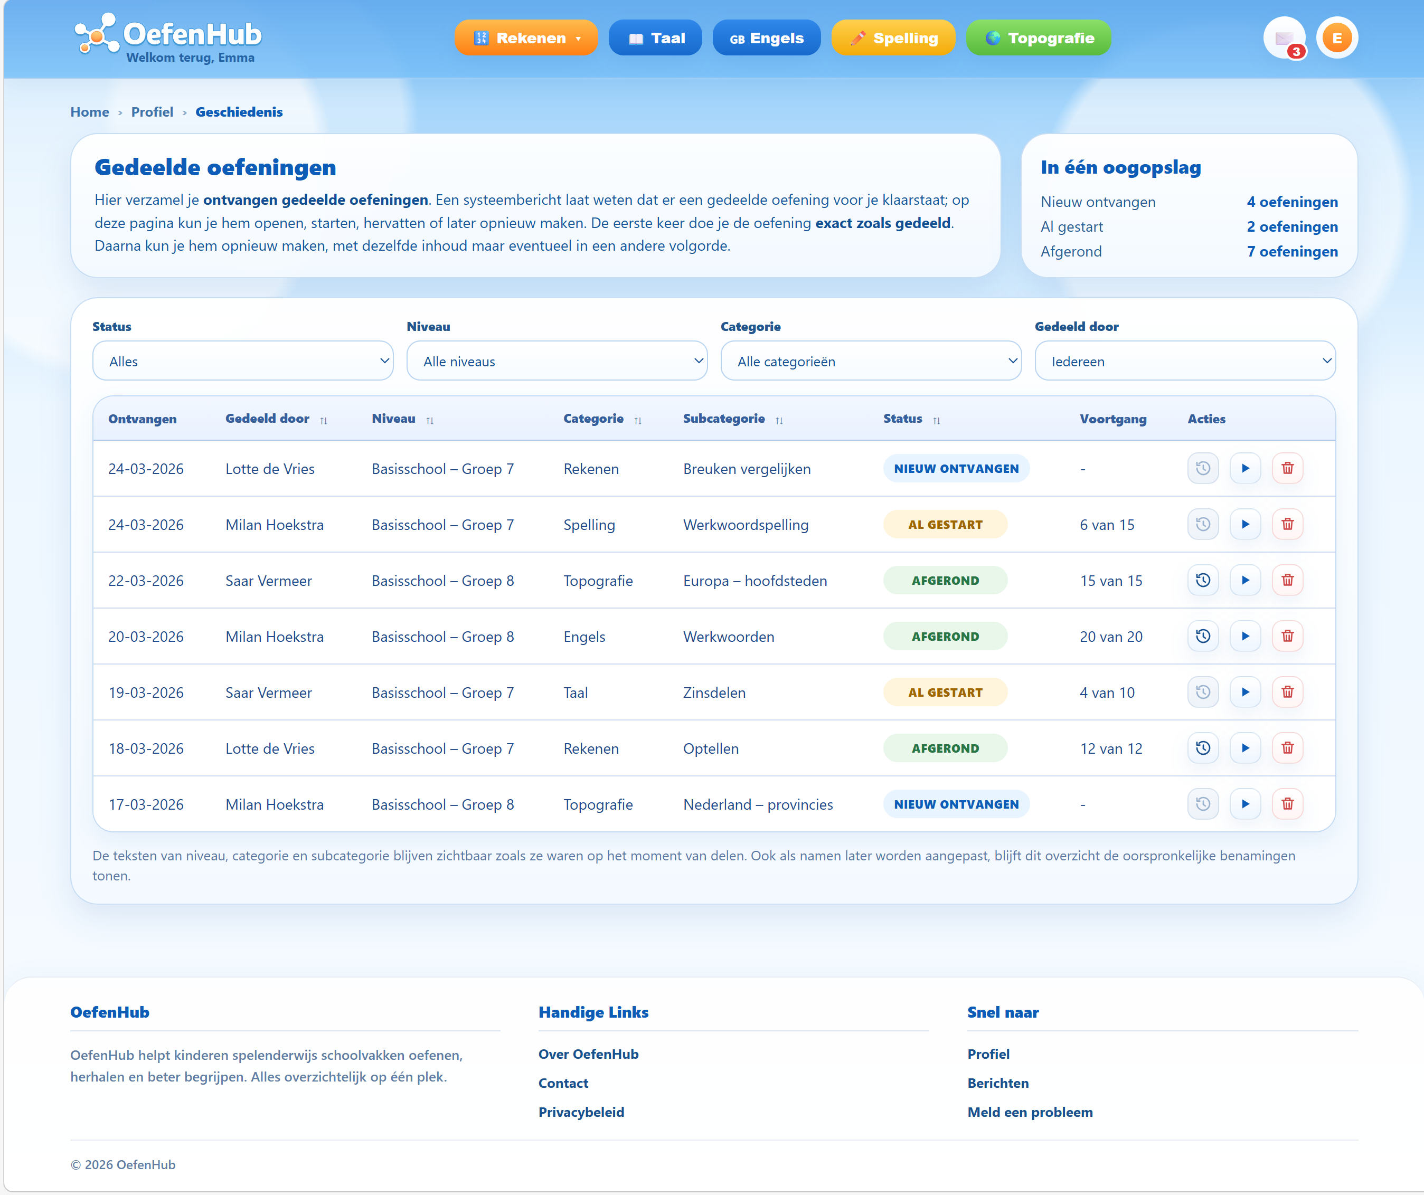Click the NIEUW ONTVANGEN badge for Breuken vergelijken
The height and width of the screenshot is (1195, 1424).
click(956, 468)
